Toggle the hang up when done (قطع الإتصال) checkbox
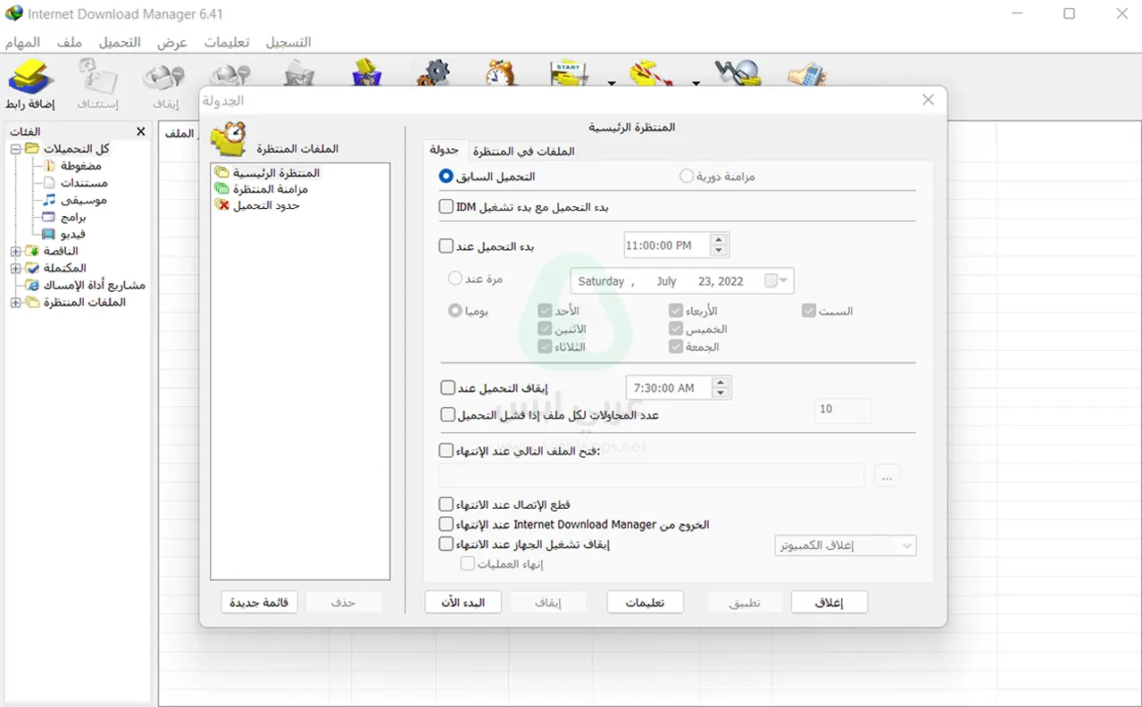This screenshot has width=1142, height=707. [446, 505]
